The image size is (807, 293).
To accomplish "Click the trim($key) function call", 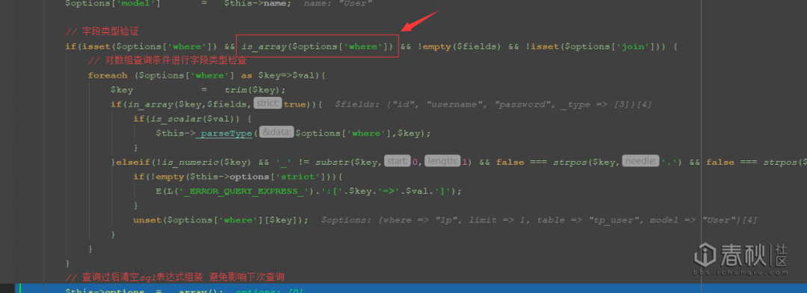I will pyautogui.click(x=256, y=89).
